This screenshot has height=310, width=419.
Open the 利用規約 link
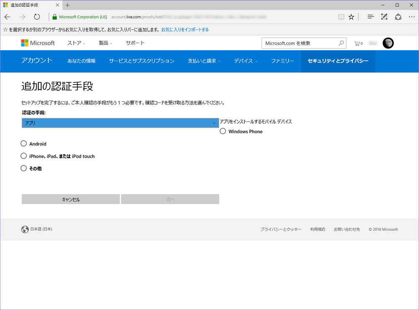[318, 229]
